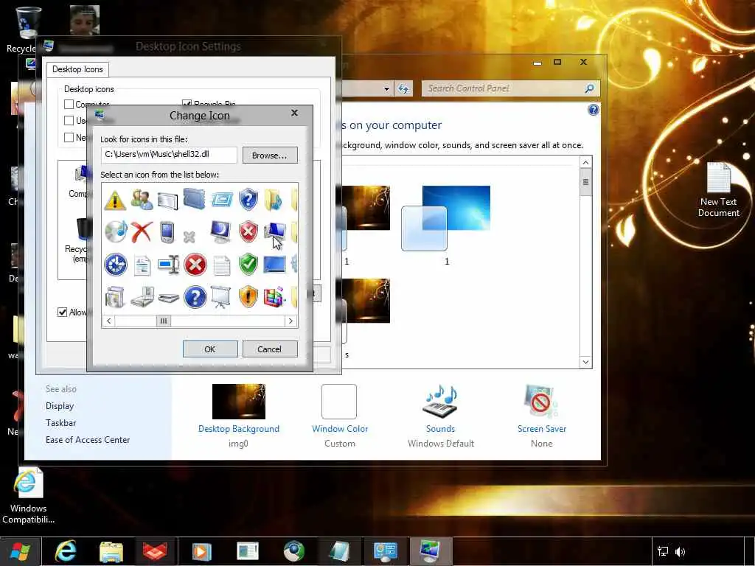Select the two users icon

142,199
